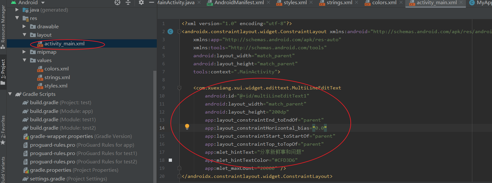Viewport: 492px width, 183px height.
Task: Select styles.xml in the values folder
Action: [56, 86]
